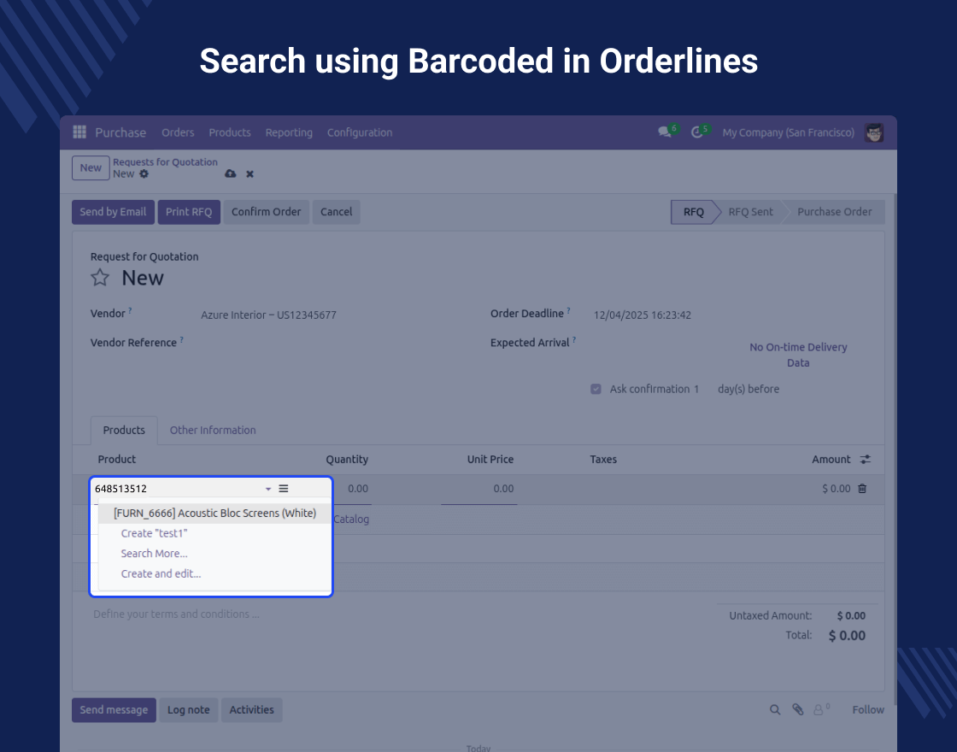Click the Taxes column header
Screen dimensions: 957x752
pyautogui.click(x=603, y=459)
